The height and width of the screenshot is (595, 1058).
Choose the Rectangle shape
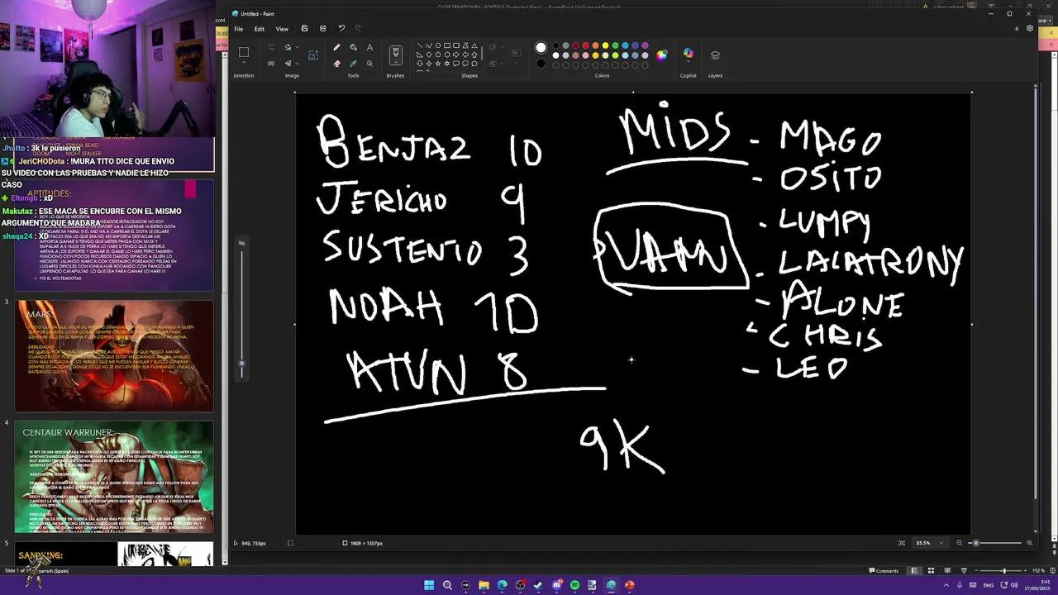tap(447, 45)
